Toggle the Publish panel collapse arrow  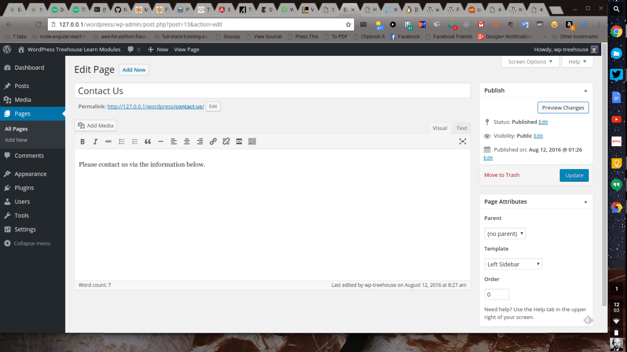click(585, 91)
